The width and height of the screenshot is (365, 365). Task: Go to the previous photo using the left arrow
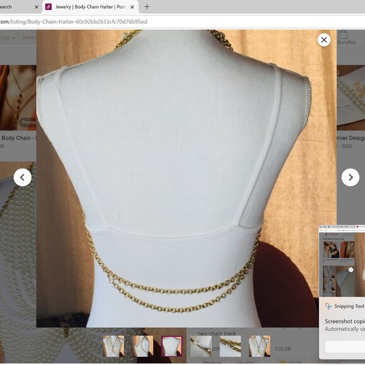pyautogui.click(x=23, y=177)
